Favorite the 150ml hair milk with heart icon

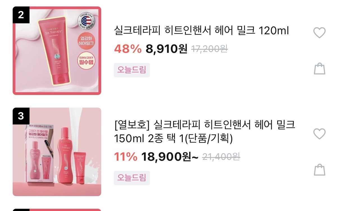[319, 134]
